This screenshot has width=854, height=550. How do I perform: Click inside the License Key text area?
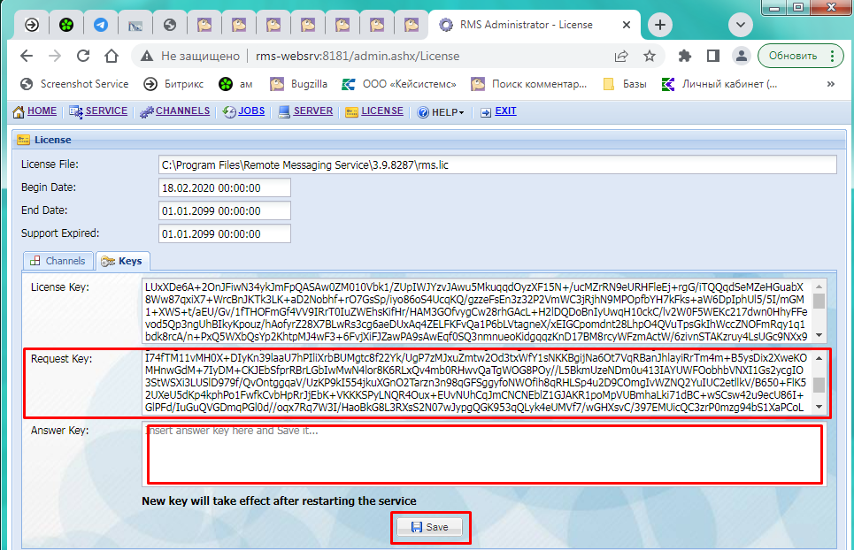pos(478,311)
